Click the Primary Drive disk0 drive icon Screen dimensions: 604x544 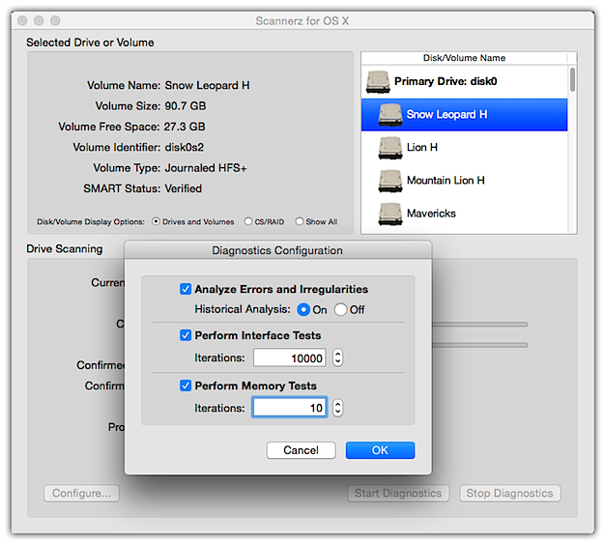pyautogui.click(x=378, y=82)
